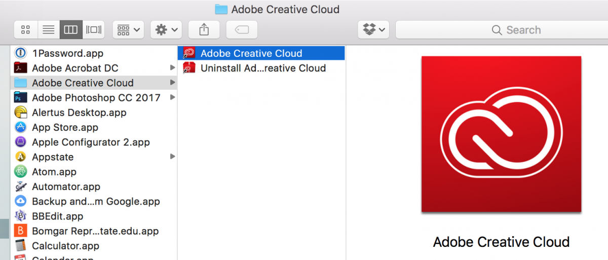Screen dimensions: 608x260
Task: Click the Automator.app robot icon
Action: coord(21,187)
